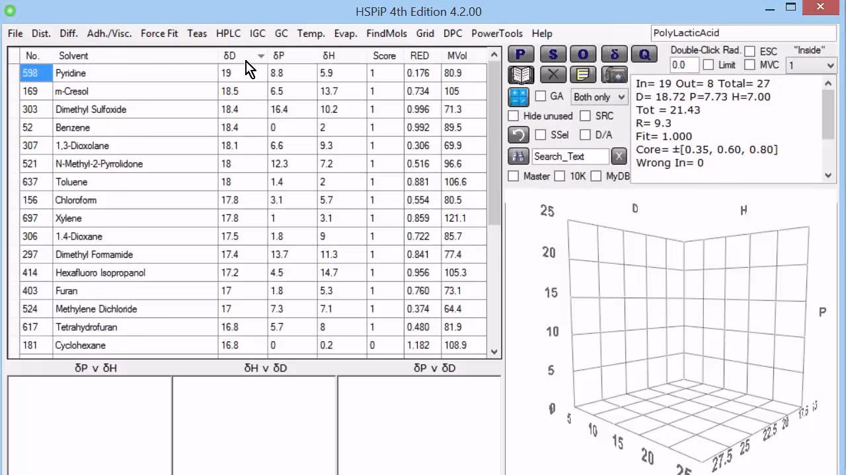Click the Q button icon
Screen dimensions: 846x475
(x=644, y=55)
